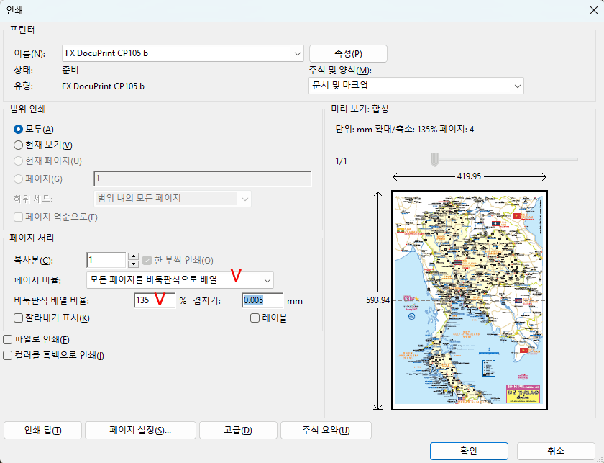Image resolution: width=604 pixels, height=463 pixels.
Task: Open the 페이지 비율 scaling dropdown
Action: pyautogui.click(x=180, y=280)
